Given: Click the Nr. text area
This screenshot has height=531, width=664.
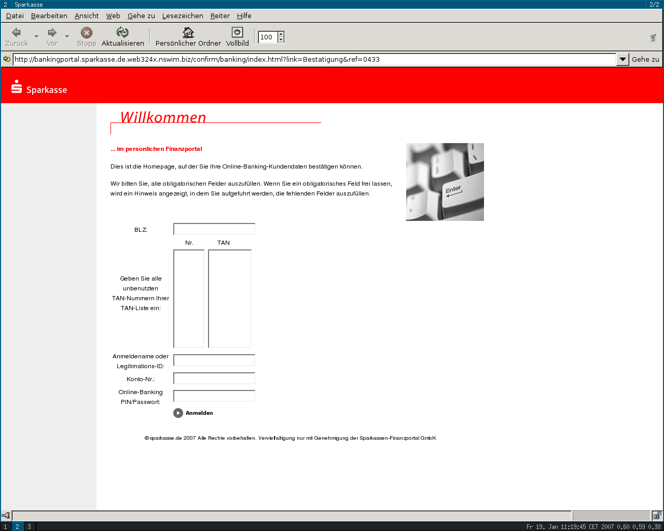Looking at the screenshot, I should pyautogui.click(x=189, y=299).
